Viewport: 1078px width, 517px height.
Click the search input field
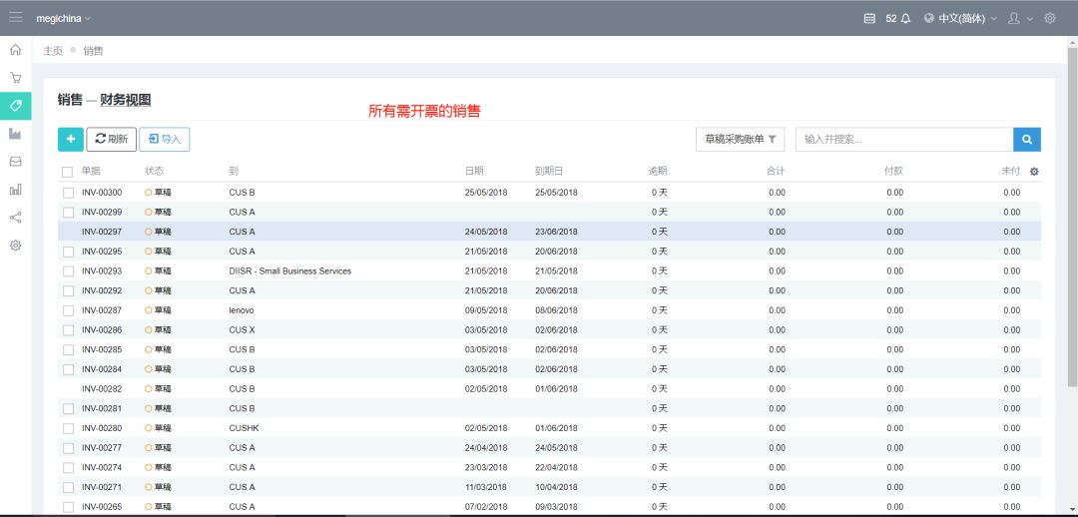tap(903, 139)
